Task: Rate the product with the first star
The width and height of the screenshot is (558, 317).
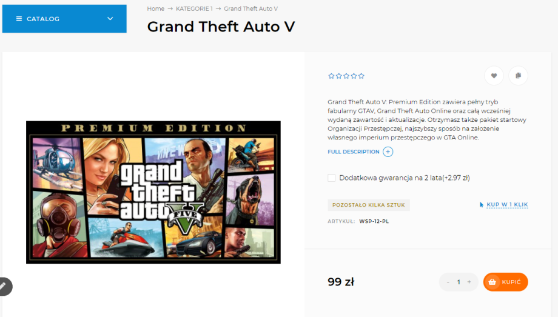Action: coord(331,76)
